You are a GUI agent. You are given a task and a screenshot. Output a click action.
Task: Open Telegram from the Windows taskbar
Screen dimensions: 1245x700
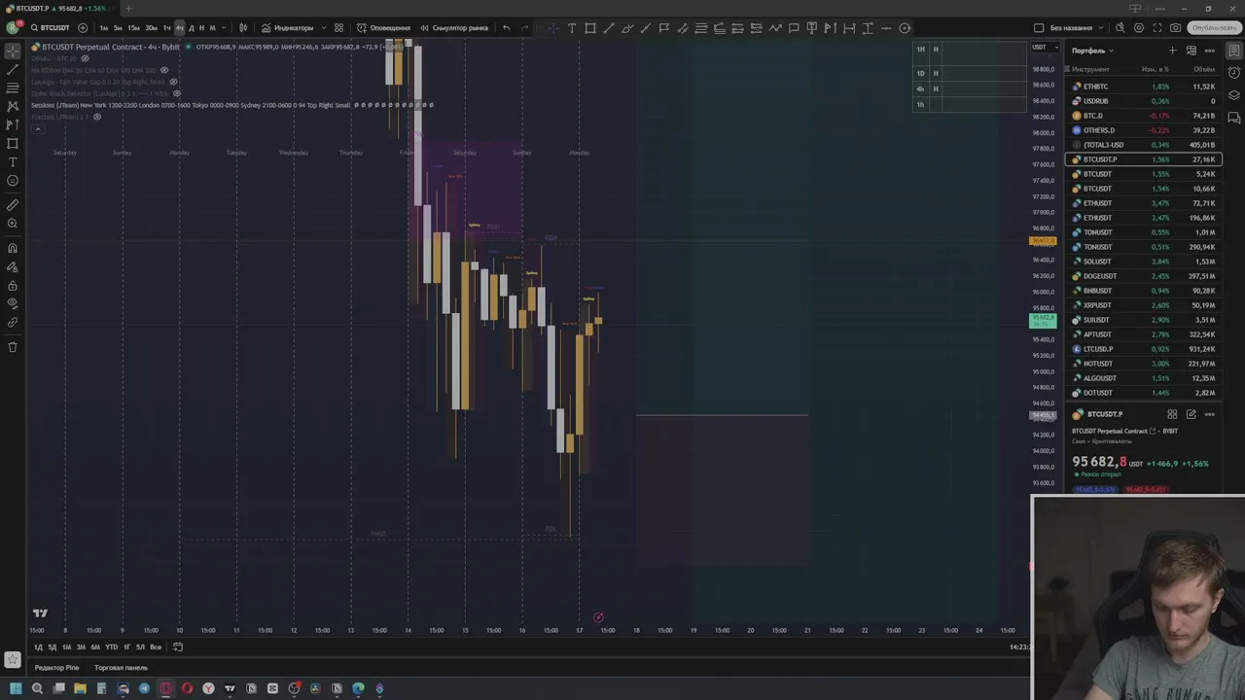[x=144, y=688]
